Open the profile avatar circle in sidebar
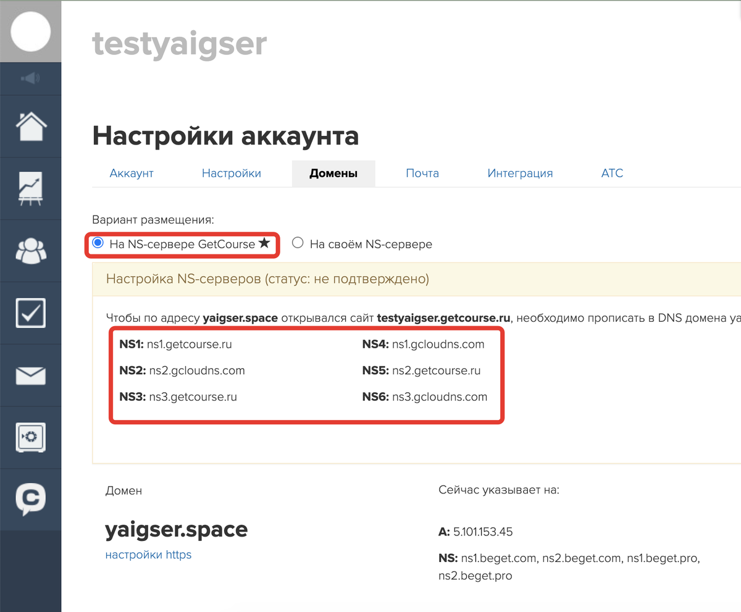Viewport: 741px width, 612px height. [30, 31]
